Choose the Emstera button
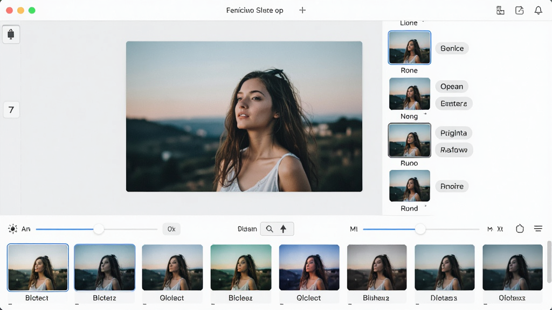552x310 pixels. [x=454, y=103]
